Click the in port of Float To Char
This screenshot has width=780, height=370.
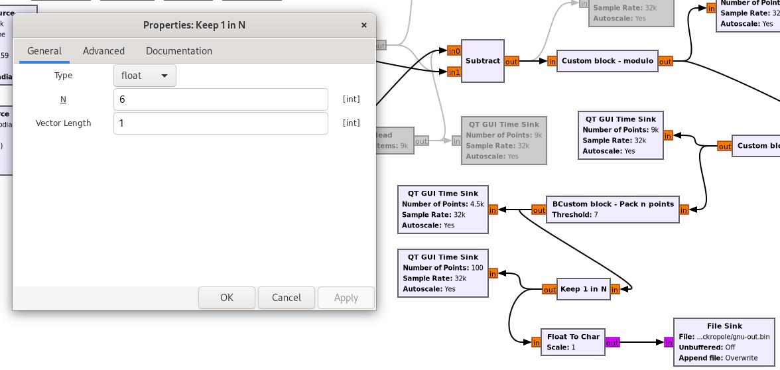(x=536, y=343)
